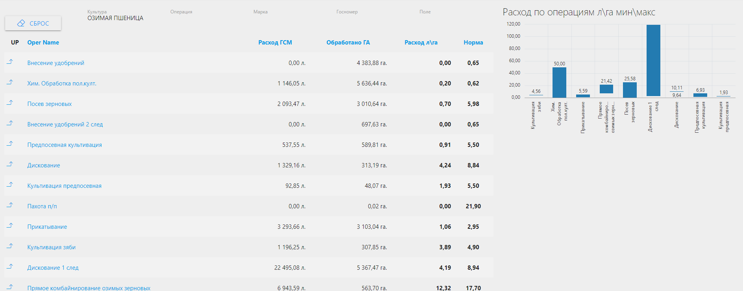
Task: Click drill-up arrow next to Прикатывание
Action: [x=10, y=226]
